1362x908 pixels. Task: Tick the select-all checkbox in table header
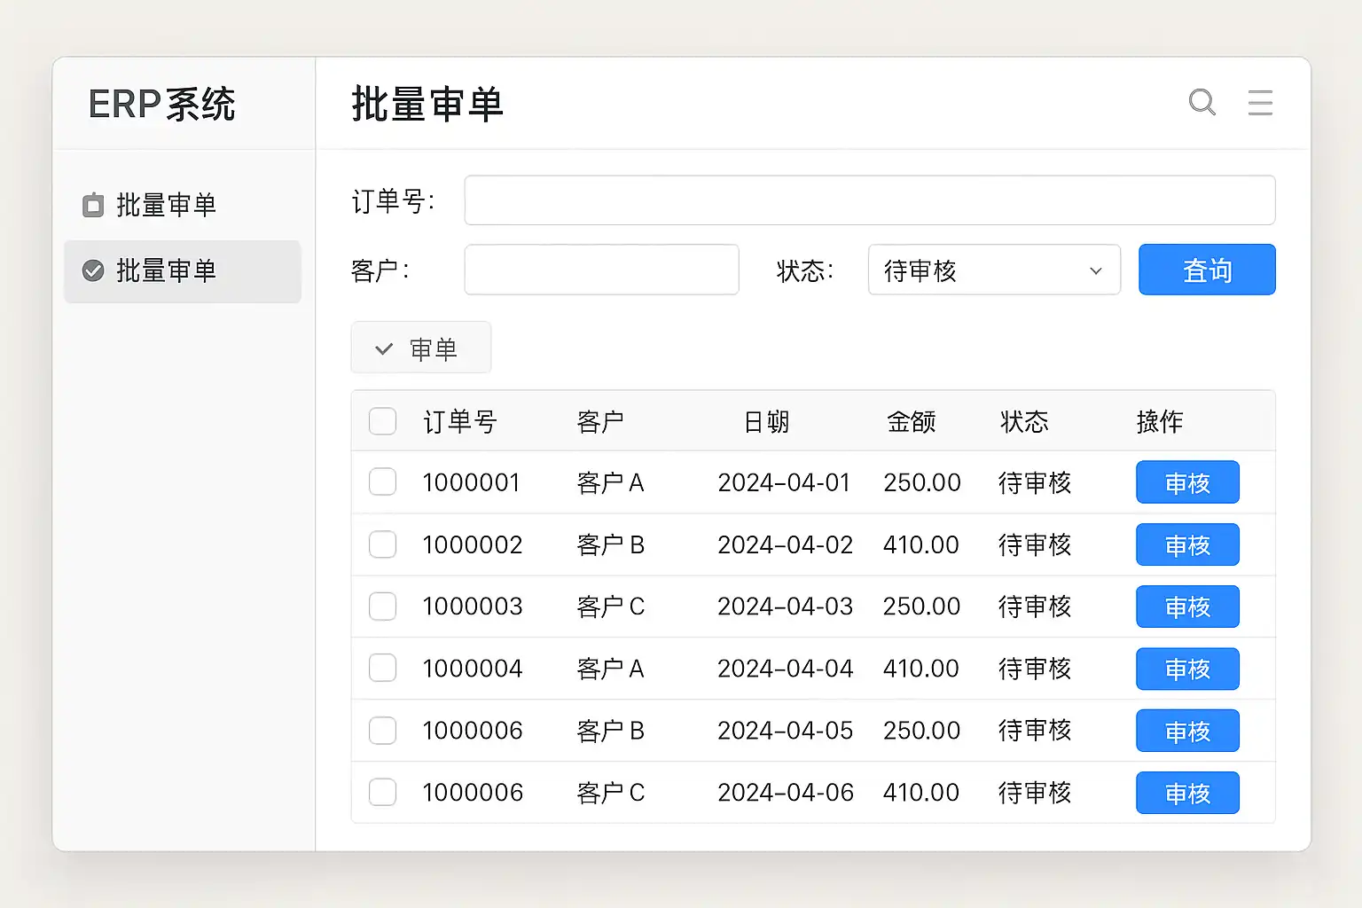click(382, 421)
